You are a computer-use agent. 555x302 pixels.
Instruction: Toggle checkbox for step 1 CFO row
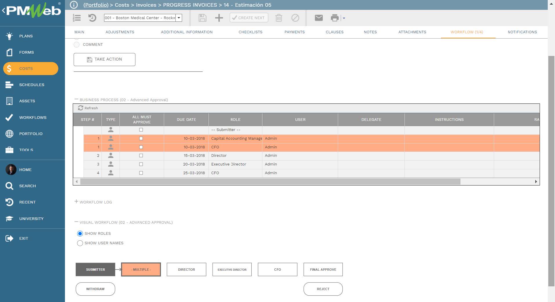pos(141,147)
